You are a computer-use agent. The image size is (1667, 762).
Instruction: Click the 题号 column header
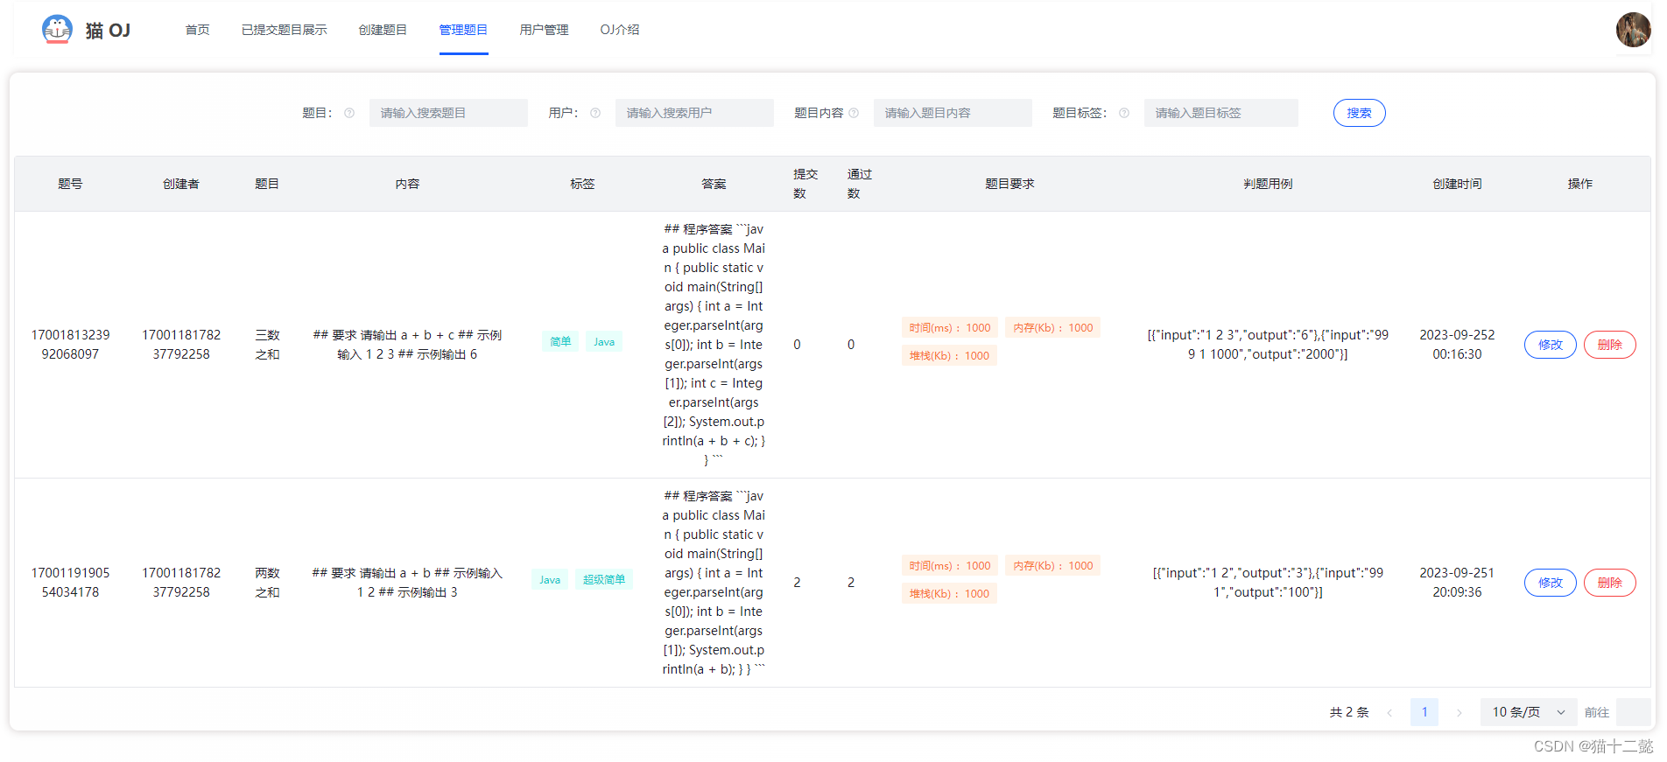click(x=70, y=184)
